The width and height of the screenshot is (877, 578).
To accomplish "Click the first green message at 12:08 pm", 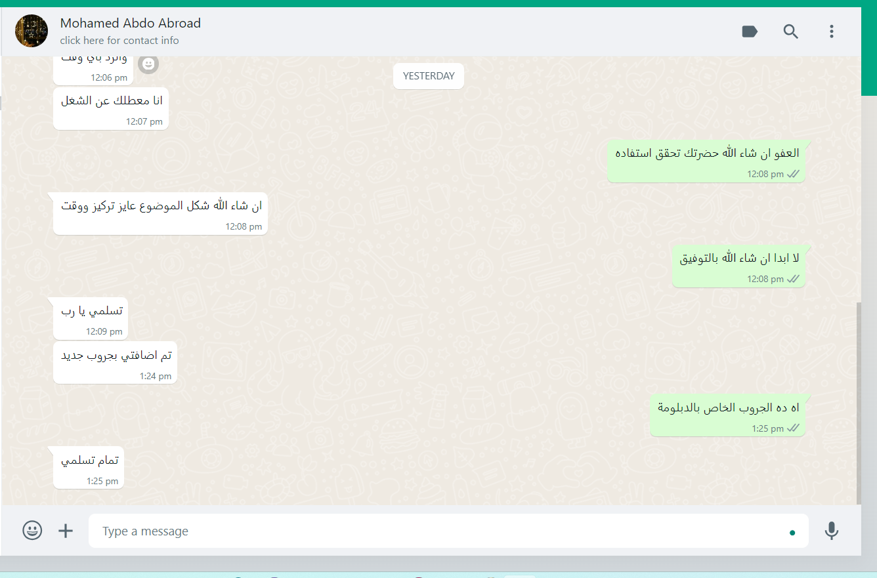I will click(706, 161).
